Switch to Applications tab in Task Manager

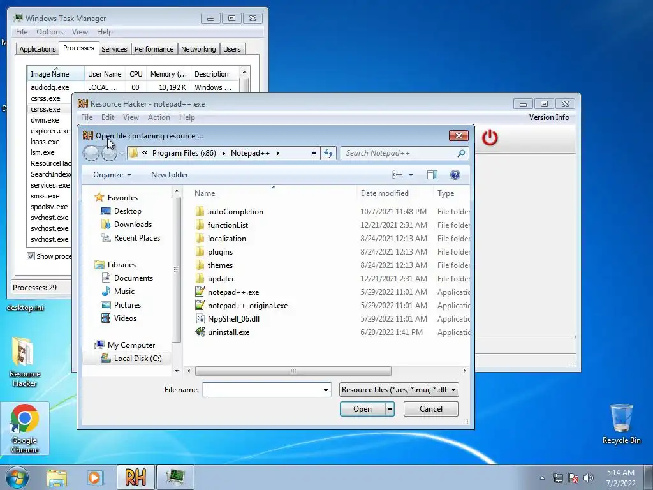click(x=38, y=49)
